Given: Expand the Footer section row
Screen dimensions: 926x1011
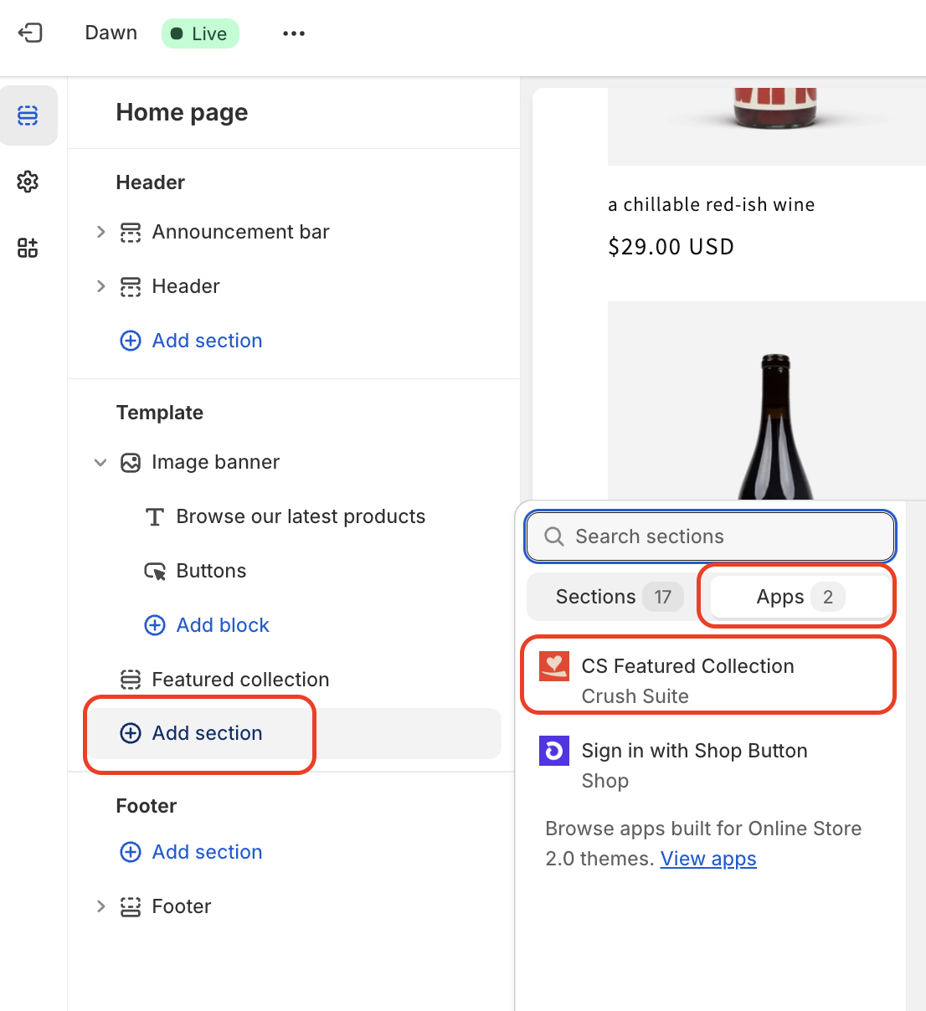Looking at the screenshot, I should [101, 906].
